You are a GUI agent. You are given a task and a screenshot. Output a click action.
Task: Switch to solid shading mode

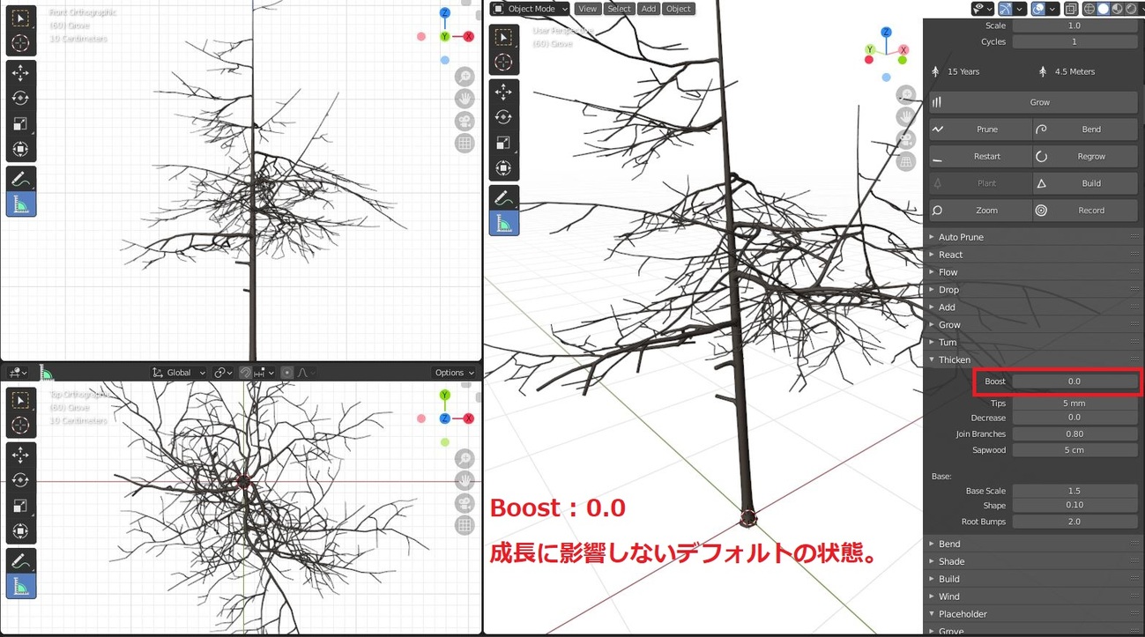[1104, 9]
